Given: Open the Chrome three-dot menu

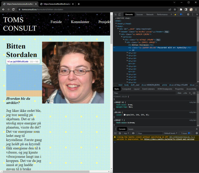Looking at the screenshot, I should (x=196, y=10).
